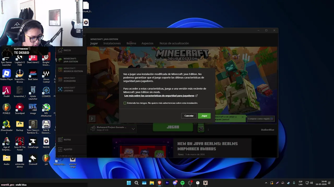Open Tom Clancy's Rainbow Six desktop icon
The width and height of the screenshot is (334, 187).
pyautogui.click(x=33, y=127)
